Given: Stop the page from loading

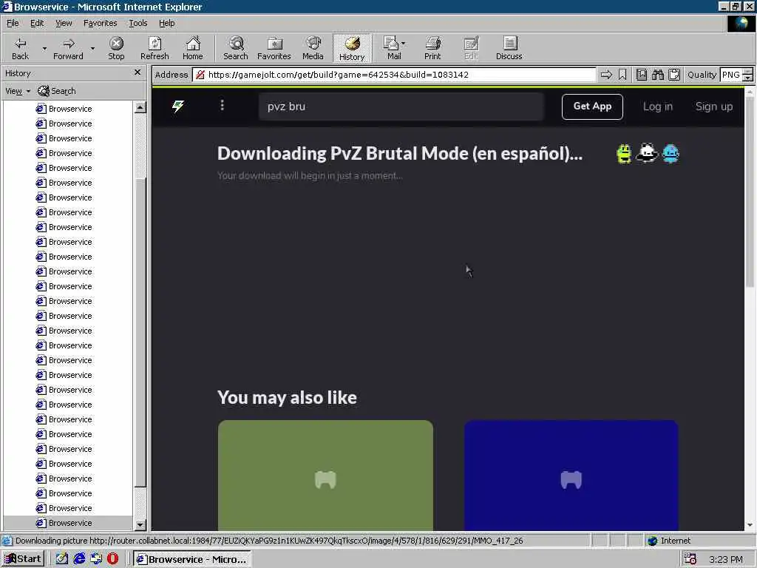Looking at the screenshot, I should point(116,48).
